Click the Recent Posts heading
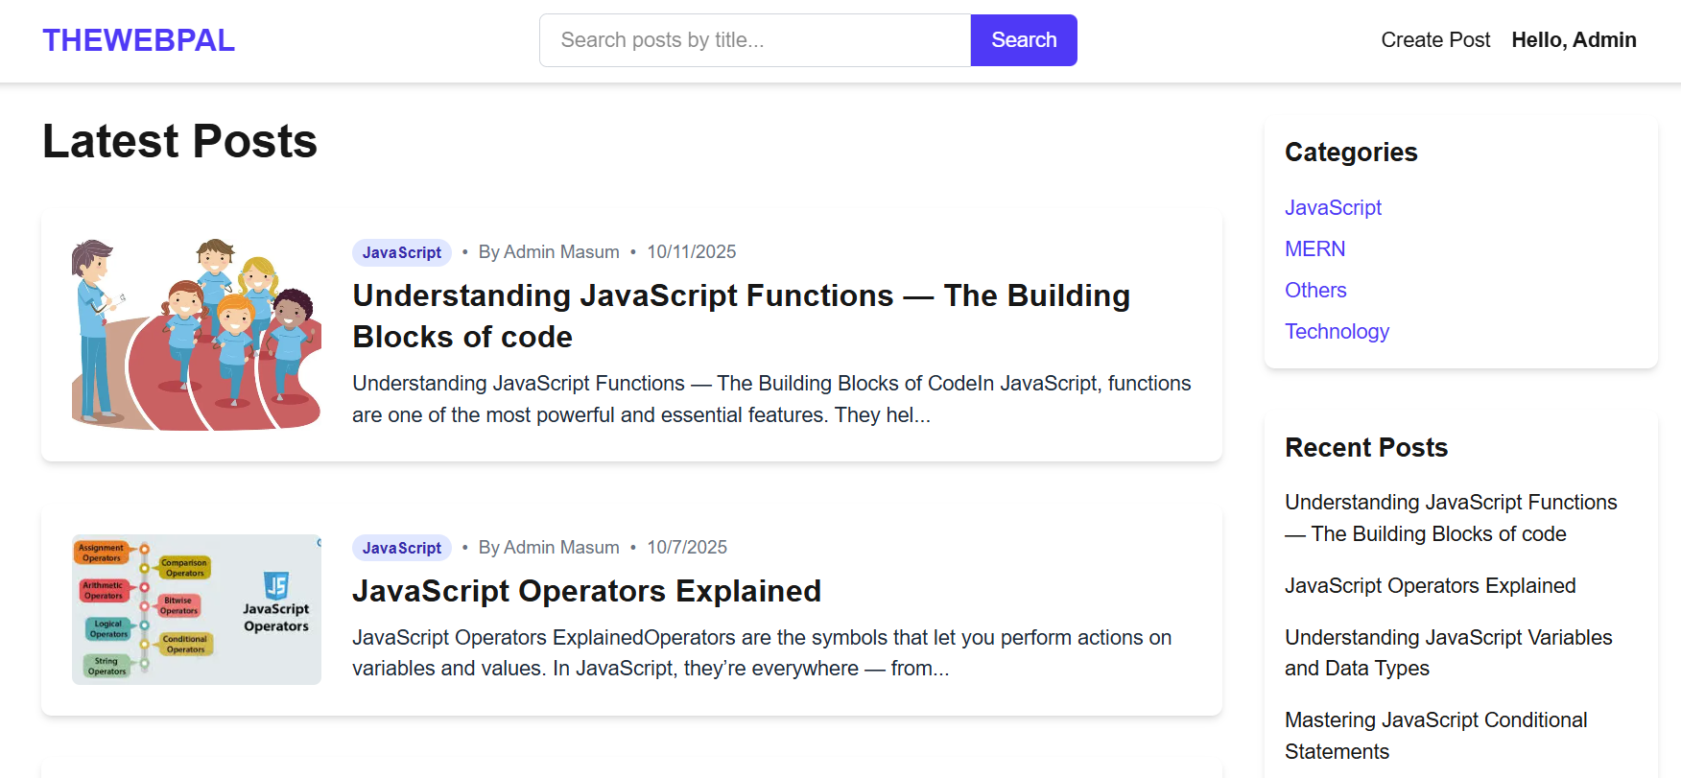 tap(1366, 447)
